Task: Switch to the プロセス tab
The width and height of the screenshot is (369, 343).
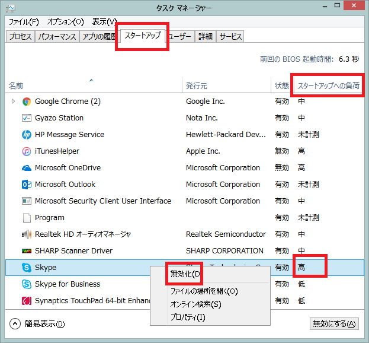Action: 21,37
